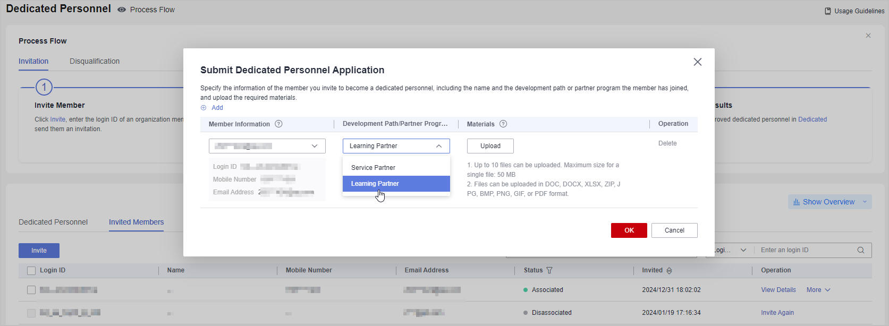
Task: Click the Invited column sort icon
Action: (669, 271)
